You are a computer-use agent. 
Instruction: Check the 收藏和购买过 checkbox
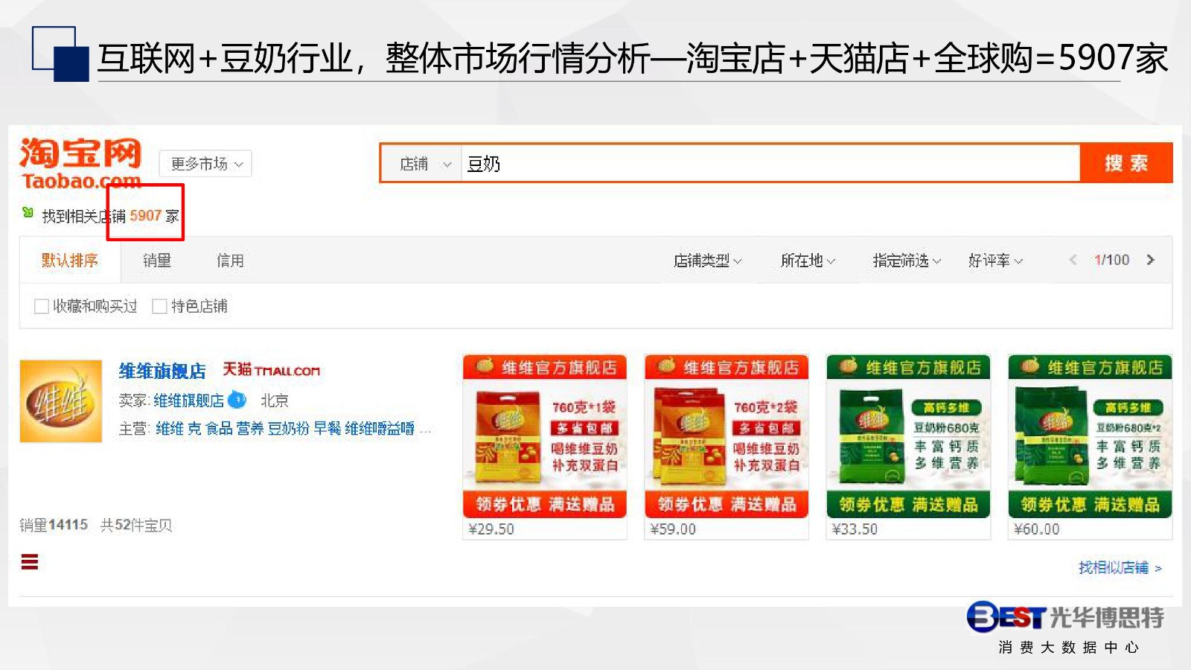coord(42,306)
